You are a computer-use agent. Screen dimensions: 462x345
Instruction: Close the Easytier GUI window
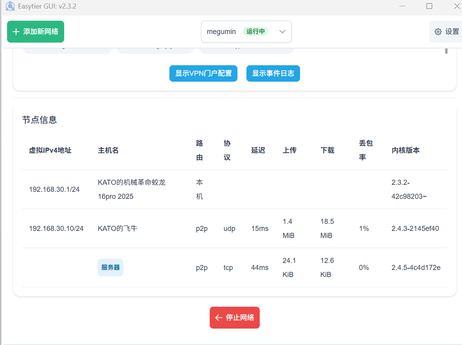(456, 6)
